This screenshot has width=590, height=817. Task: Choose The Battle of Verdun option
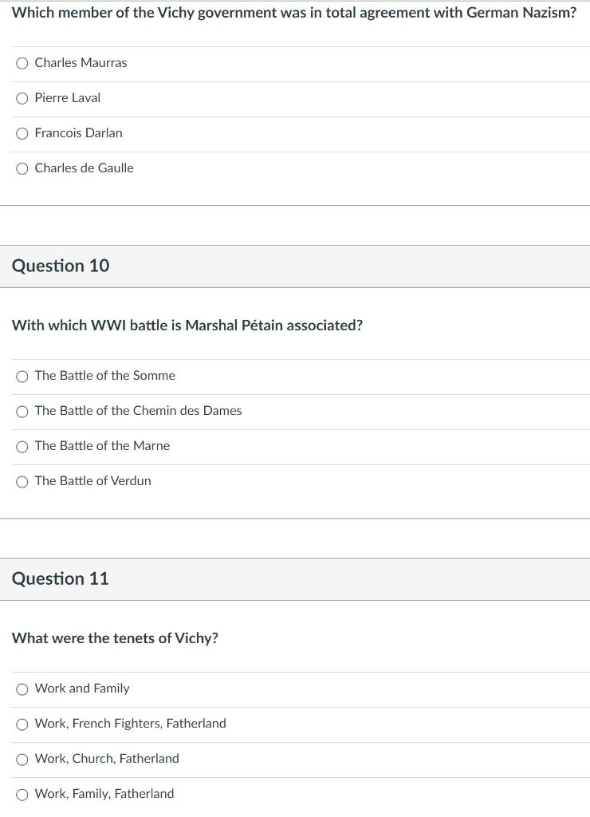tap(22, 481)
